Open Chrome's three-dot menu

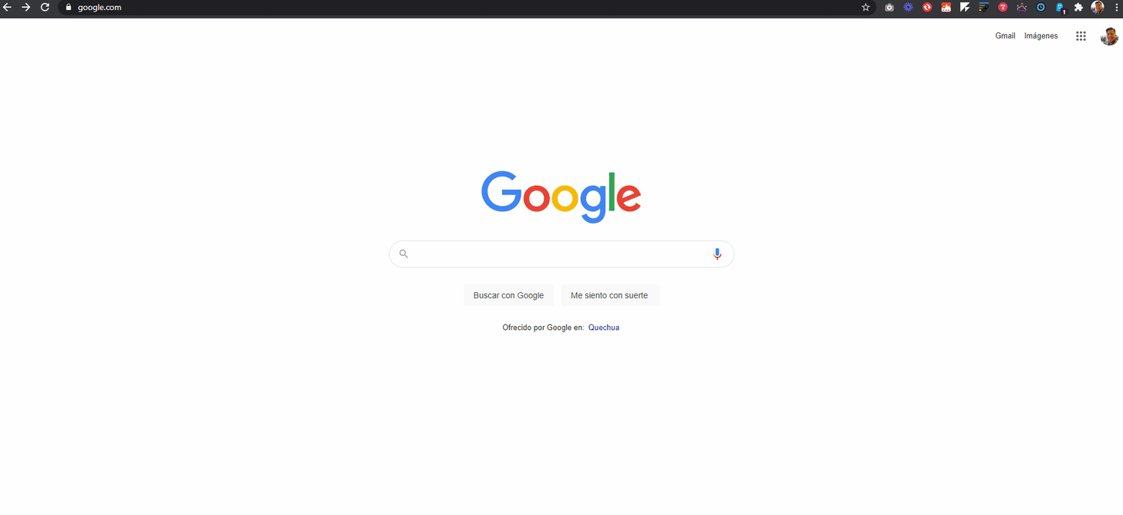[1116, 7]
